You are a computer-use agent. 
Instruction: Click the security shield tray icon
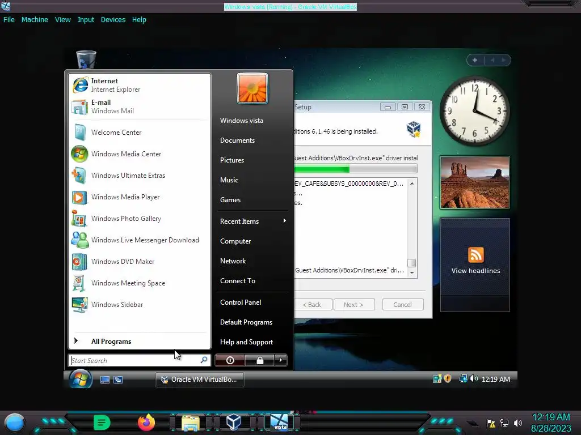click(x=448, y=378)
